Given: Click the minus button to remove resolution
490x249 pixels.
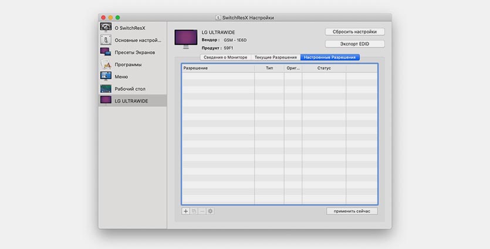Looking at the screenshot, I should point(202,211).
